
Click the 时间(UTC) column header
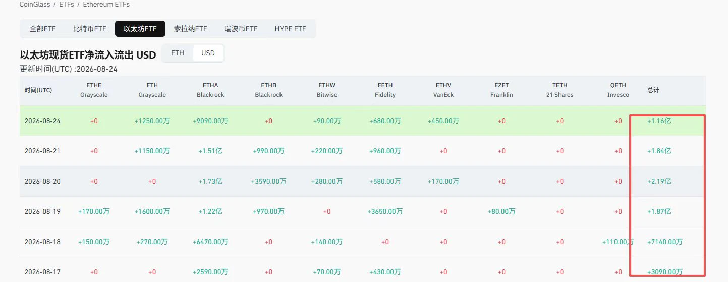pos(38,90)
